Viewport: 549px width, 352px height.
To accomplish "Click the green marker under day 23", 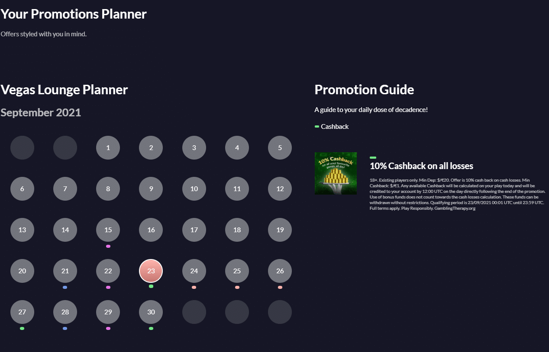I will (x=151, y=286).
